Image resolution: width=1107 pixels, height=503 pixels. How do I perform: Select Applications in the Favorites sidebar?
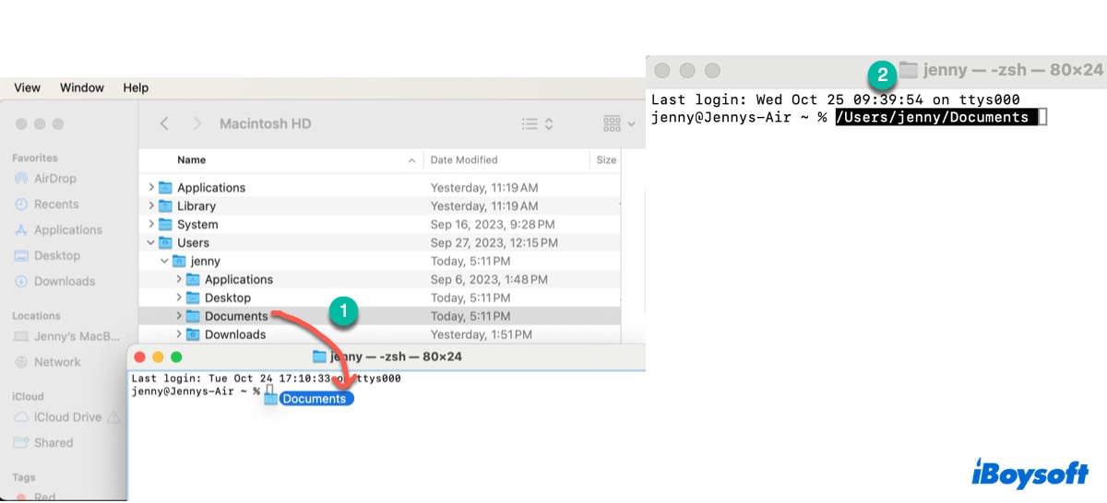point(59,230)
